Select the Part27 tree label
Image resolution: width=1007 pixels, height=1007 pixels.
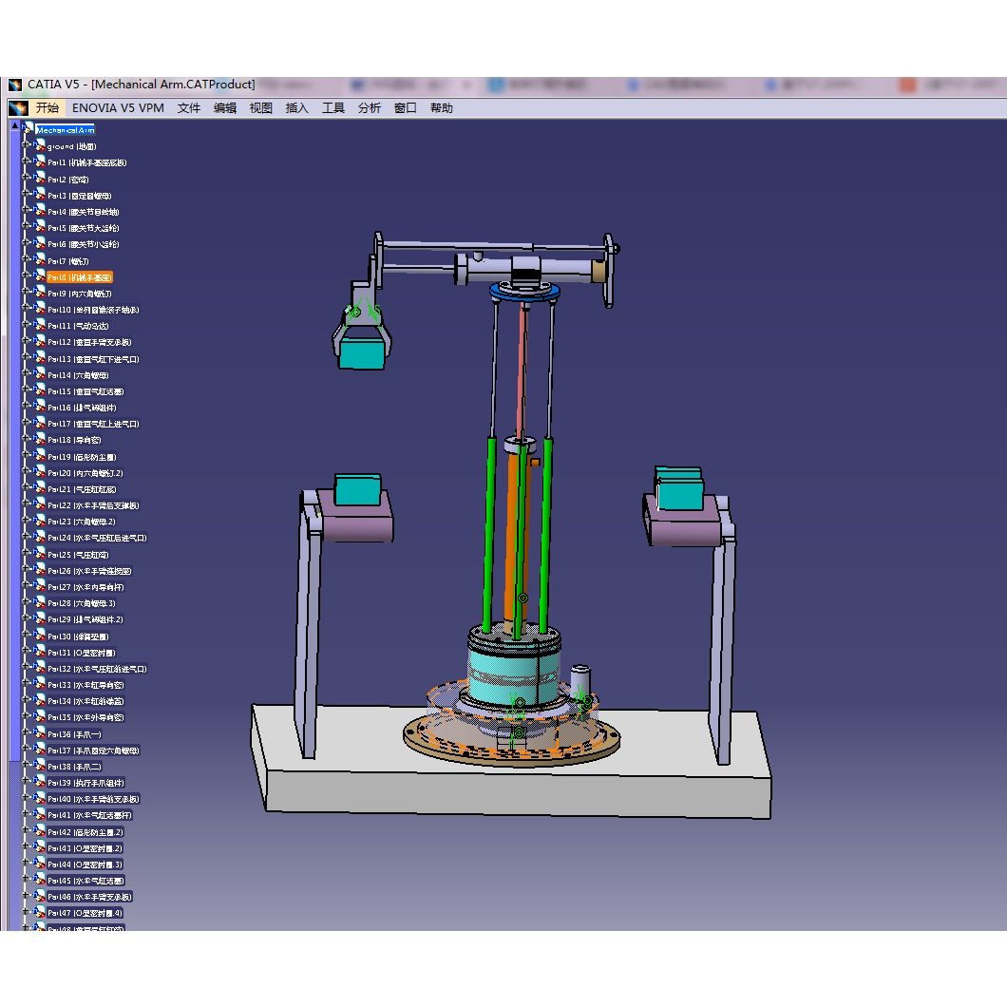(86, 587)
